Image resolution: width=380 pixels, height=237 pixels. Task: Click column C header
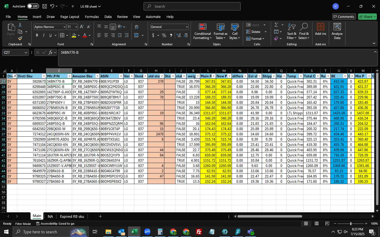(x=59, y=71)
